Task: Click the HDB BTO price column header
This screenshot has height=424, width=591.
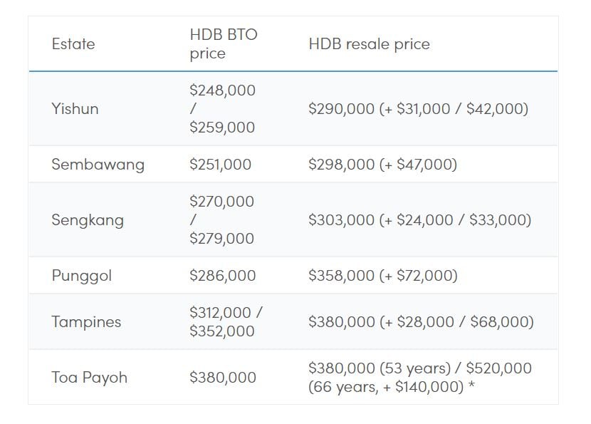Action: [223, 44]
